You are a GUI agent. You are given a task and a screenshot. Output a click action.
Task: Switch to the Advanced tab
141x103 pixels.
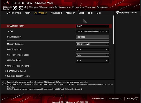pyautogui.click(x=56, y=13)
